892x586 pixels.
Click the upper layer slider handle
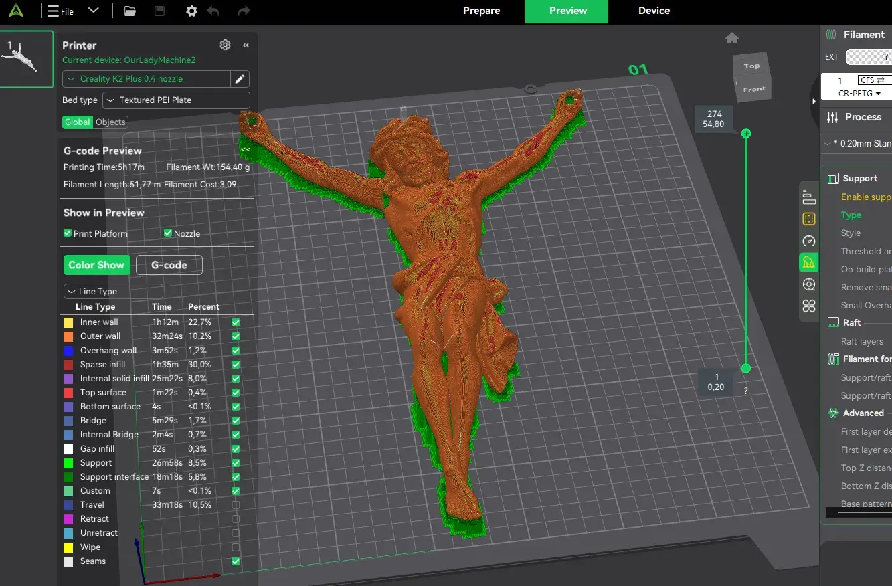coord(746,134)
